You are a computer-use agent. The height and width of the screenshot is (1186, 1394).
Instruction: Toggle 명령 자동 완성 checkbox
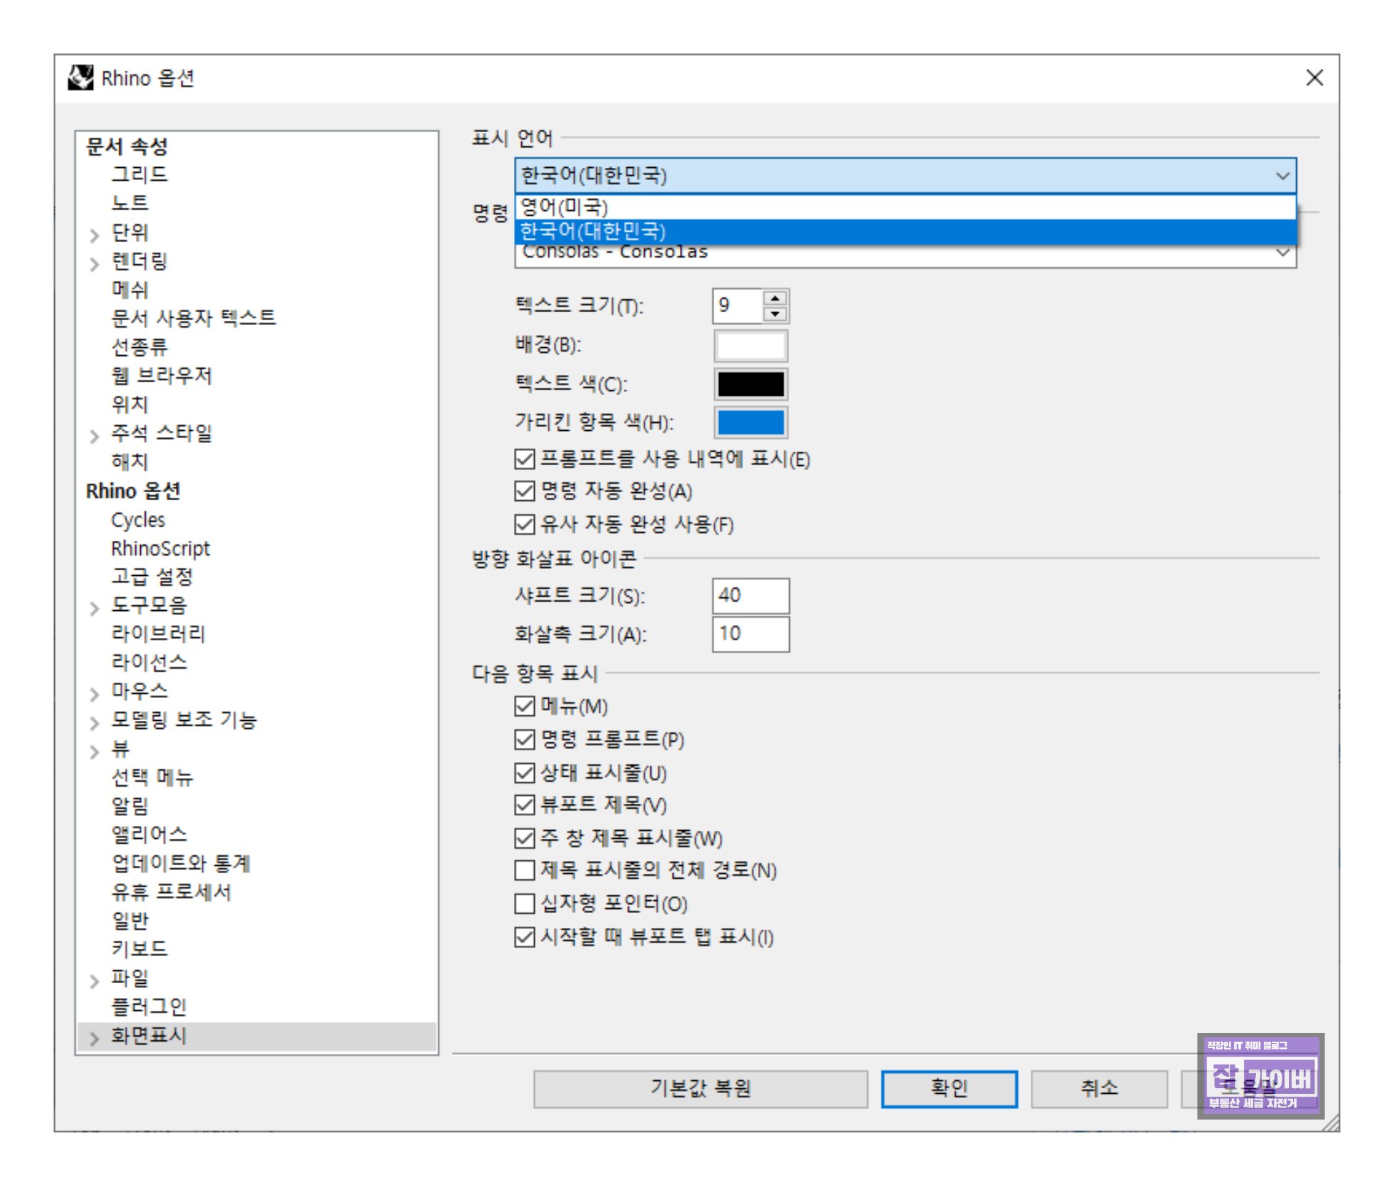525,492
